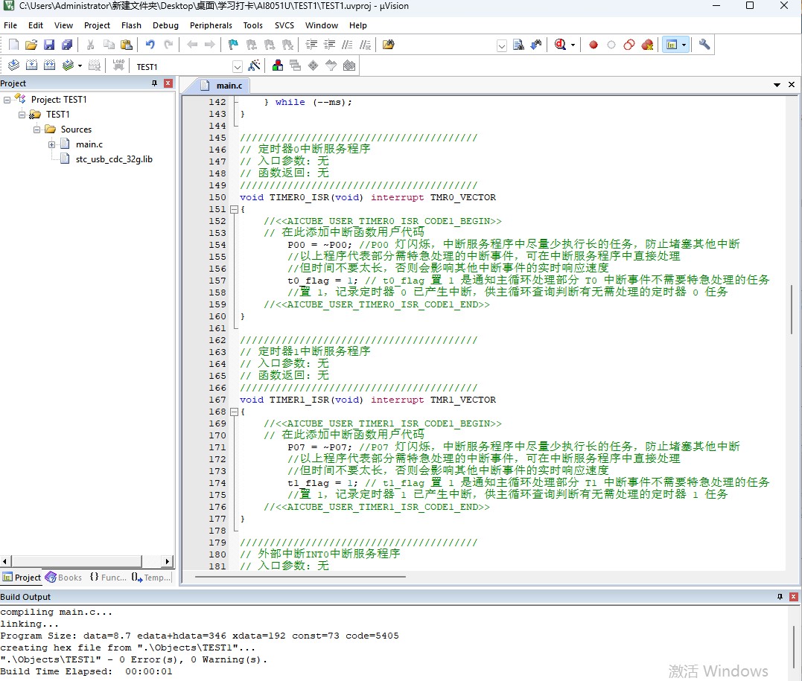The height and width of the screenshot is (681, 802).
Task: Expand the main.c file node
Action: (x=51, y=144)
